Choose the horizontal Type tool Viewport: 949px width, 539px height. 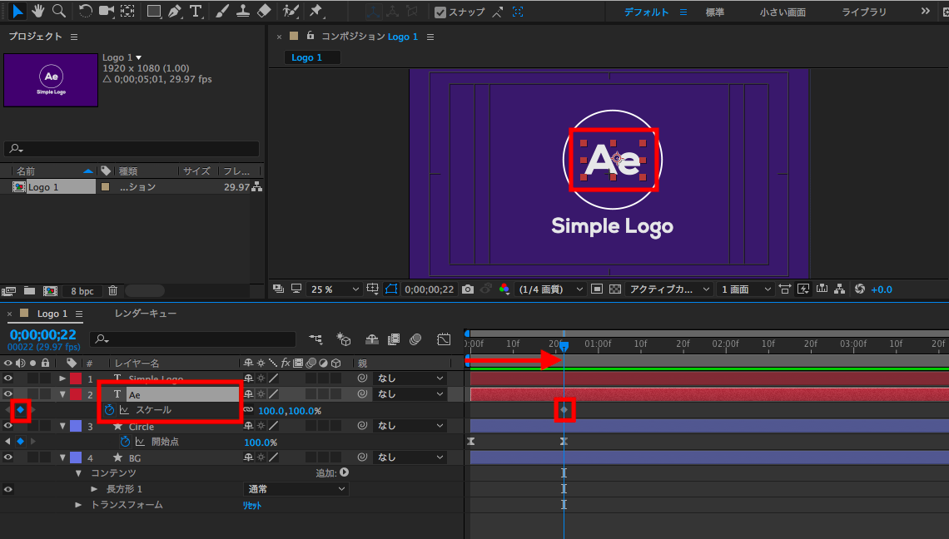(x=196, y=12)
